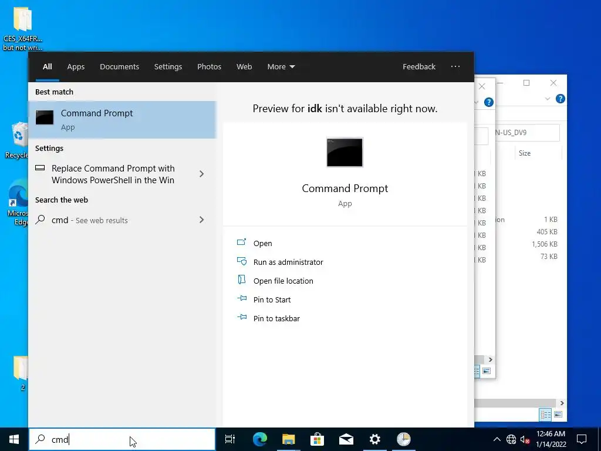
Task: Click the right scroll arrow in the dialog behind
Action: pos(490,359)
